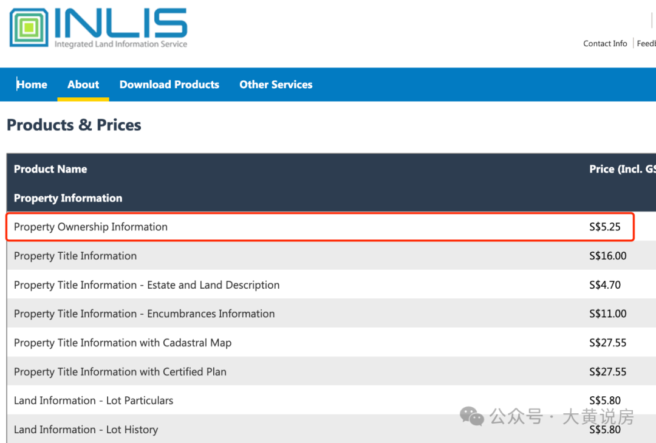Select Land Information - Lot Particulars row

(94, 400)
